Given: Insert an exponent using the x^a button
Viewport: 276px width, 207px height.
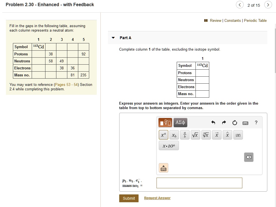Looking at the screenshot, I should [x=163, y=135].
